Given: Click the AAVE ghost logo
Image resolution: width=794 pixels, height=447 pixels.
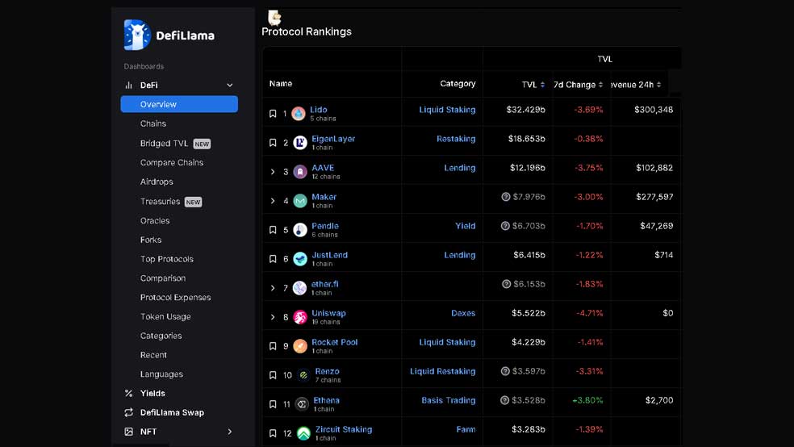Looking at the screenshot, I should coord(300,172).
